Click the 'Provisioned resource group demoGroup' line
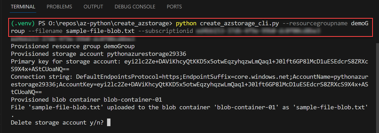The image size is (379, 133). click(x=73, y=46)
